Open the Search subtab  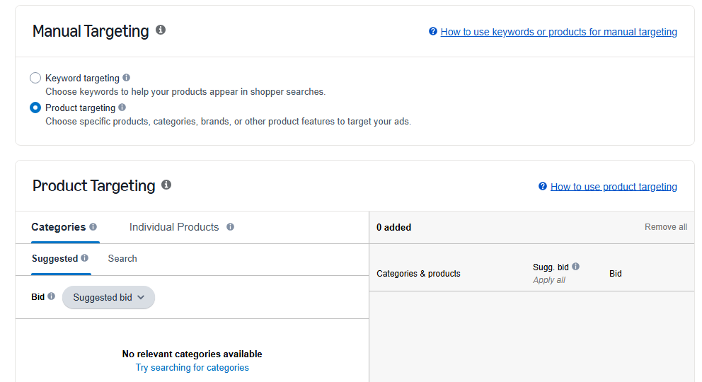(122, 258)
